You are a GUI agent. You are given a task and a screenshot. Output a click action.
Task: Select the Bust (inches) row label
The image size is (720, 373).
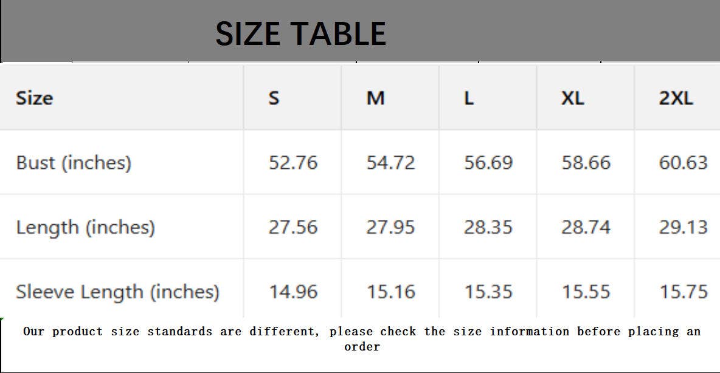coord(74,163)
